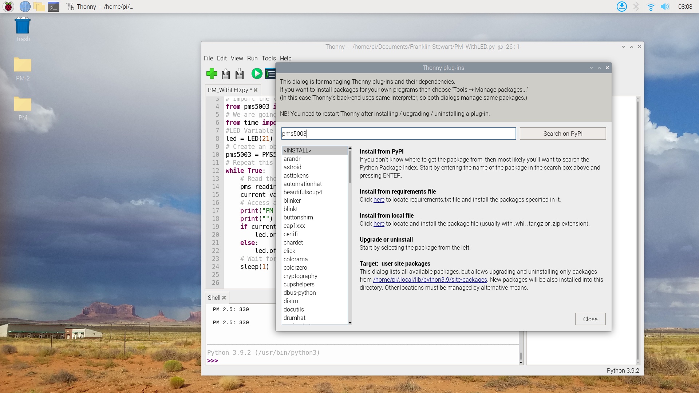The height and width of the screenshot is (393, 699).
Task: Select astroid in the package list
Action: pos(315,167)
